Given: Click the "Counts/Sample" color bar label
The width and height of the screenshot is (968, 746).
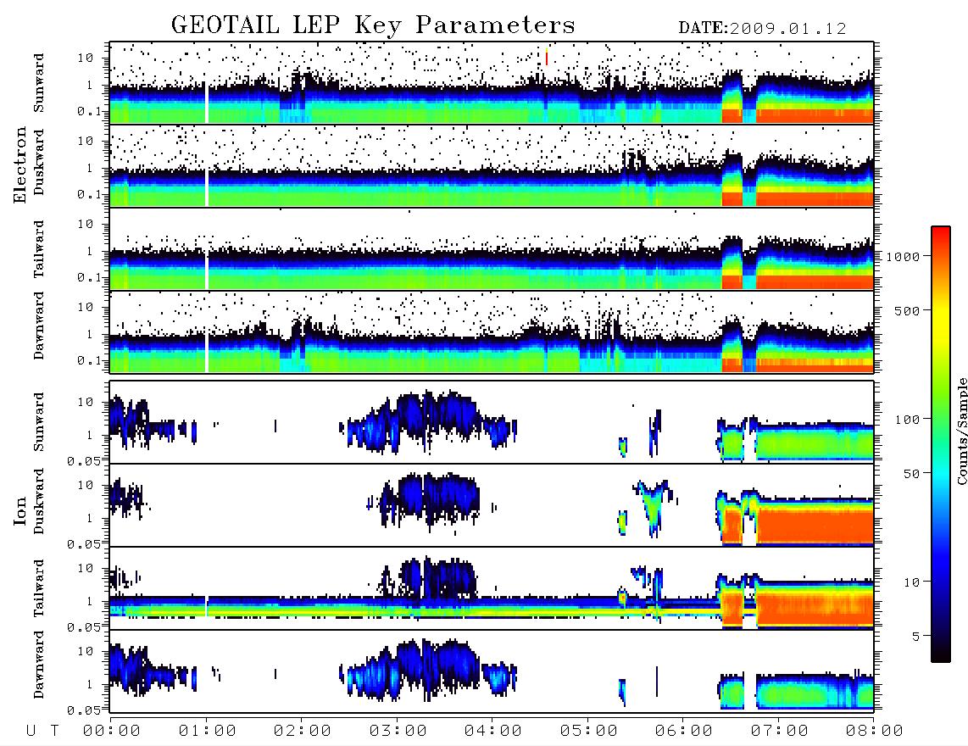Looking at the screenshot, I should point(962,431).
